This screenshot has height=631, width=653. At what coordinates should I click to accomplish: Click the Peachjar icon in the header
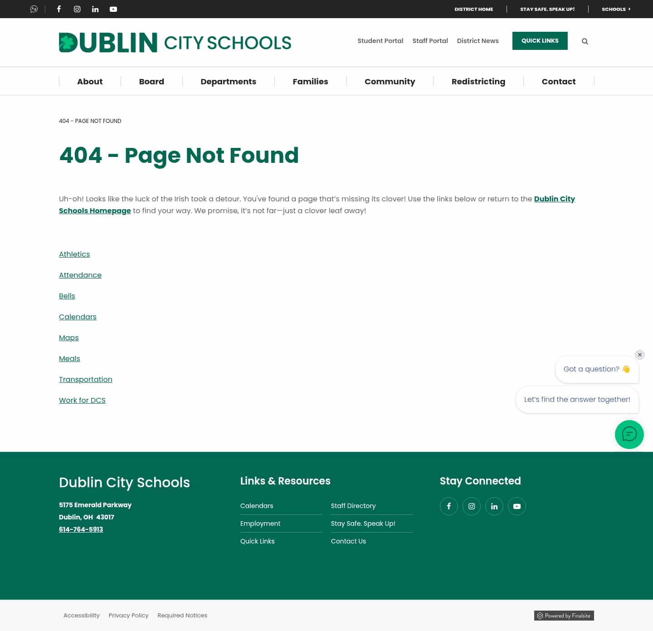tap(34, 9)
